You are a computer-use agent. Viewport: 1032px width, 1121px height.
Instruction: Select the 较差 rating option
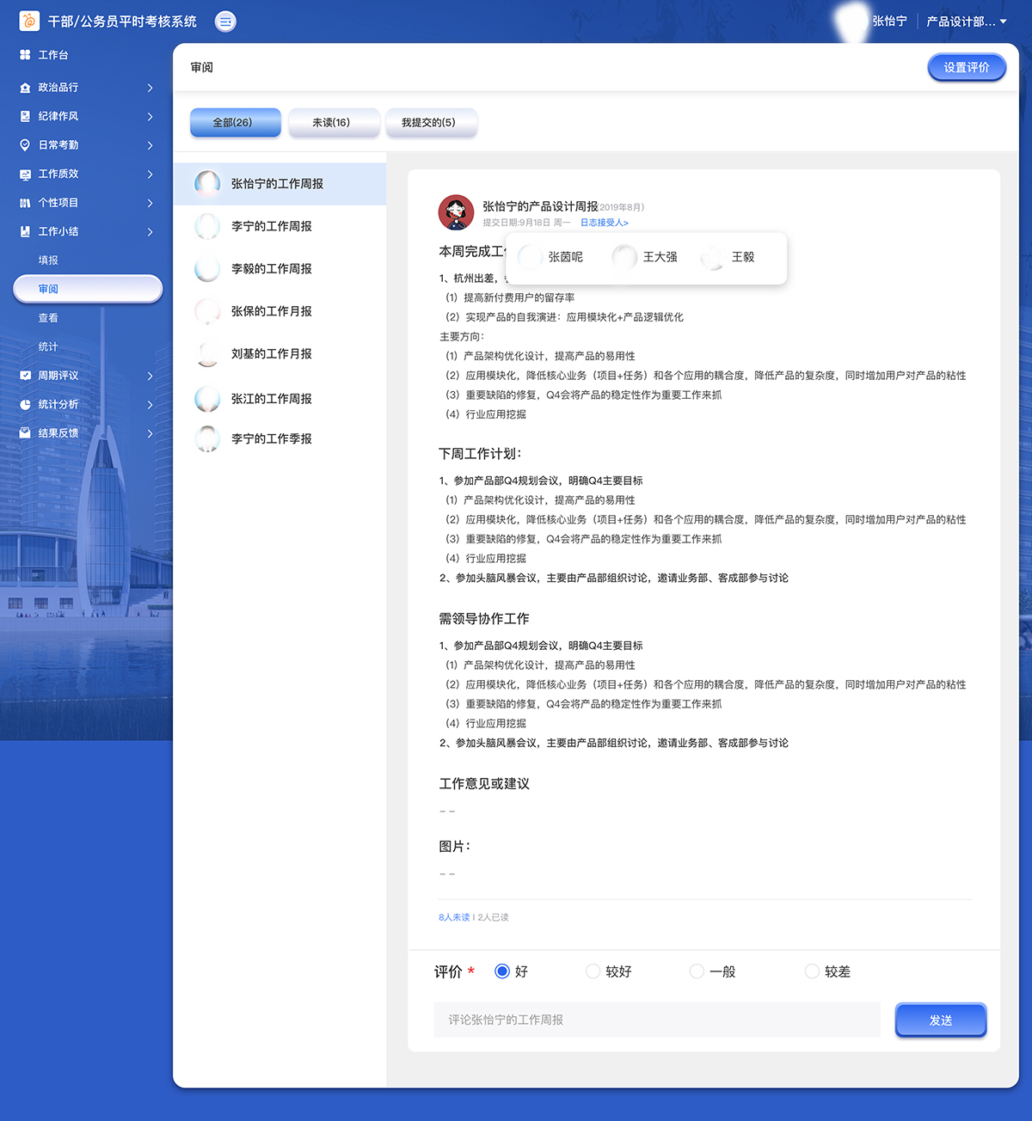pyautogui.click(x=811, y=971)
